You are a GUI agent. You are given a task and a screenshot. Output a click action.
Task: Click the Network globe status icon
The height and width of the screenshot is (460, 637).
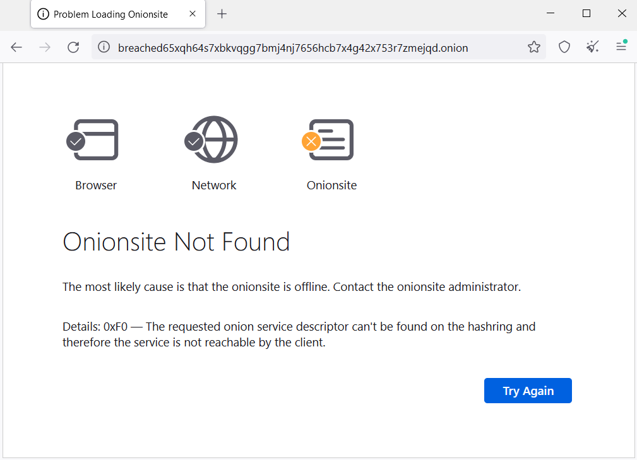tap(213, 139)
